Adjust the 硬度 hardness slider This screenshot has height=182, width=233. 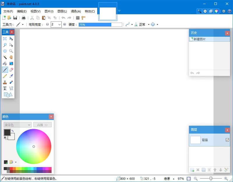pyautogui.click(x=100, y=24)
